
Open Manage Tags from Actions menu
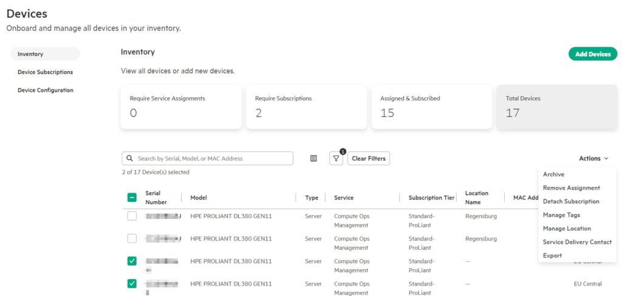(x=561, y=215)
